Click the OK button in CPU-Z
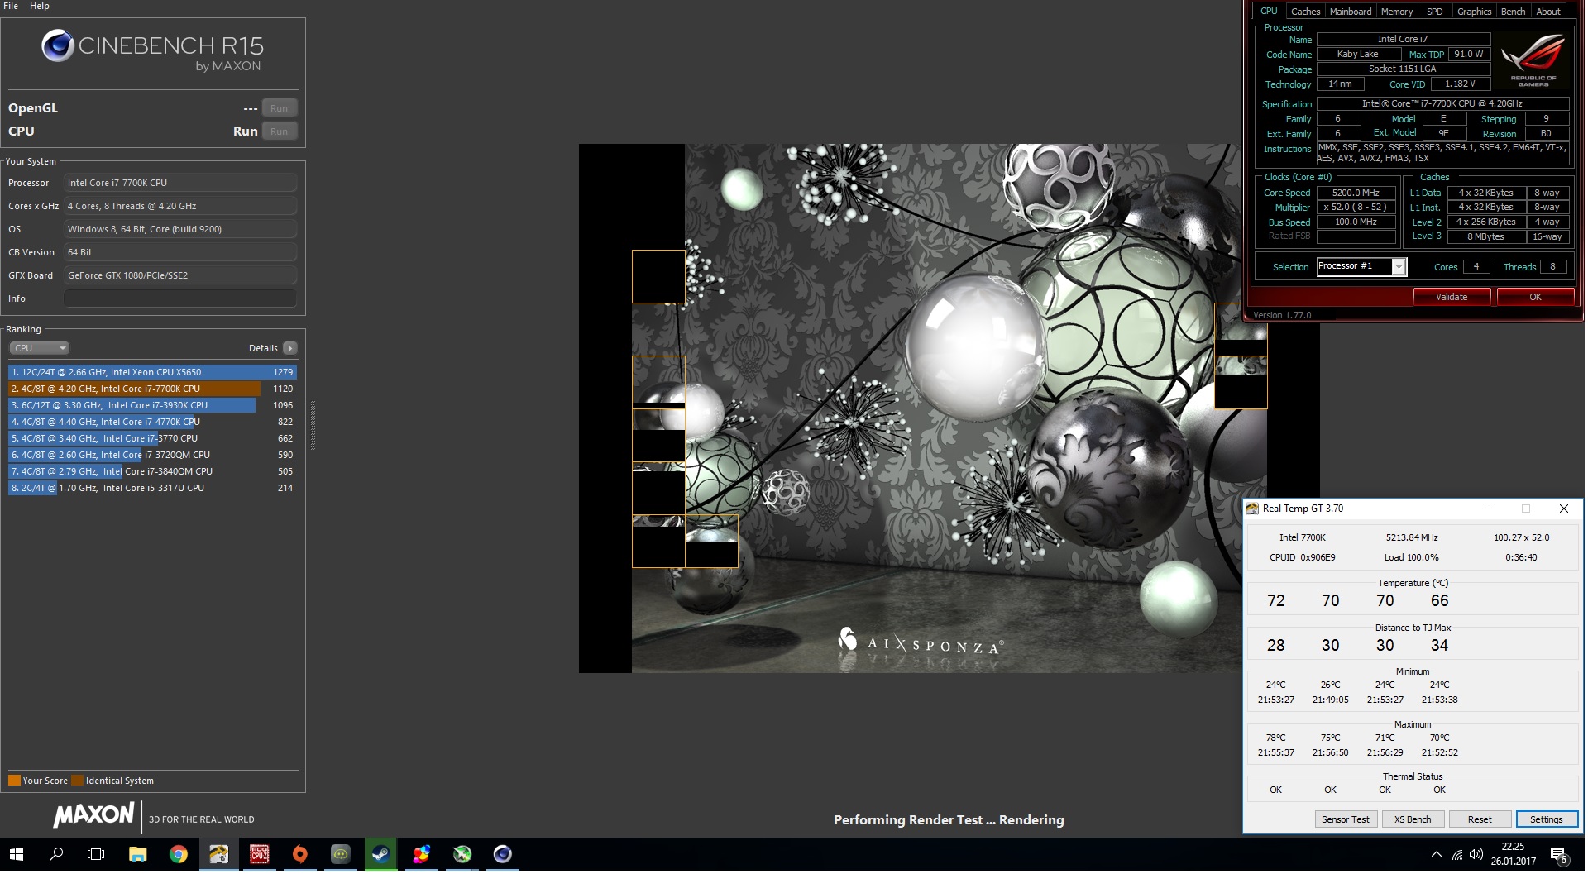This screenshot has height=893, width=1588. pyautogui.click(x=1535, y=297)
